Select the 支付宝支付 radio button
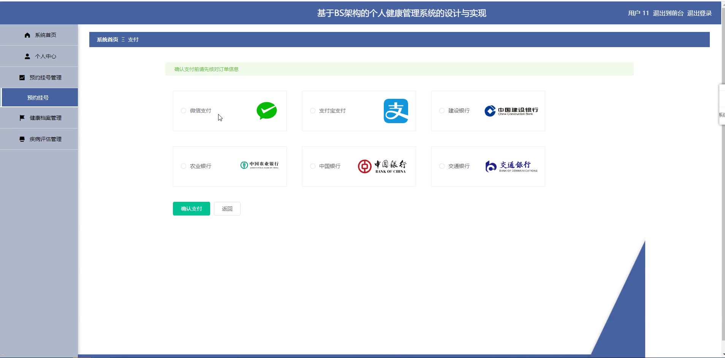This screenshot has height=358, width=725. tap(313, 111)
